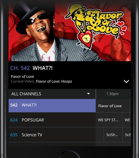The width and height of the screenshot is (139, 158).
Task: Tap Current Video: Flavor of Love: Hoopz
Action: tap(41, 81)
